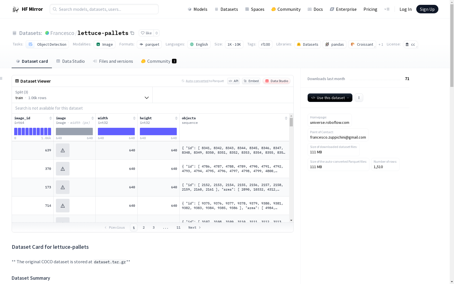
Task: Select the parquet format tag
Action: [x=149, y=44]
